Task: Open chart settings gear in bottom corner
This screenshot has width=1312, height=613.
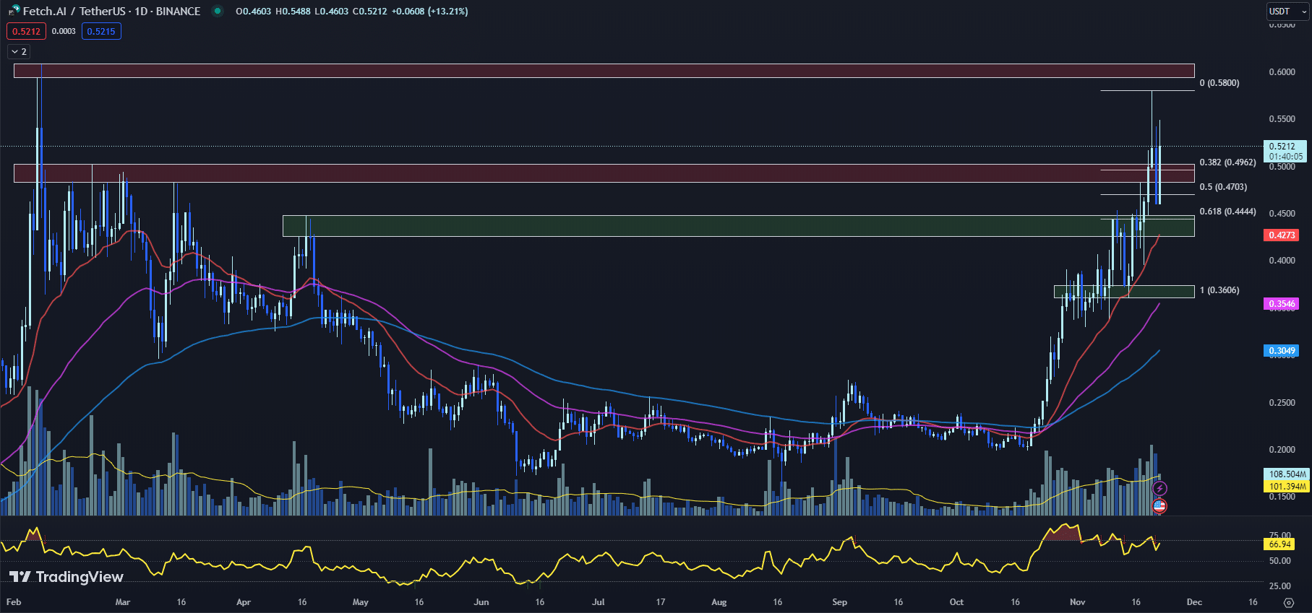Action: click(1288, 602)
